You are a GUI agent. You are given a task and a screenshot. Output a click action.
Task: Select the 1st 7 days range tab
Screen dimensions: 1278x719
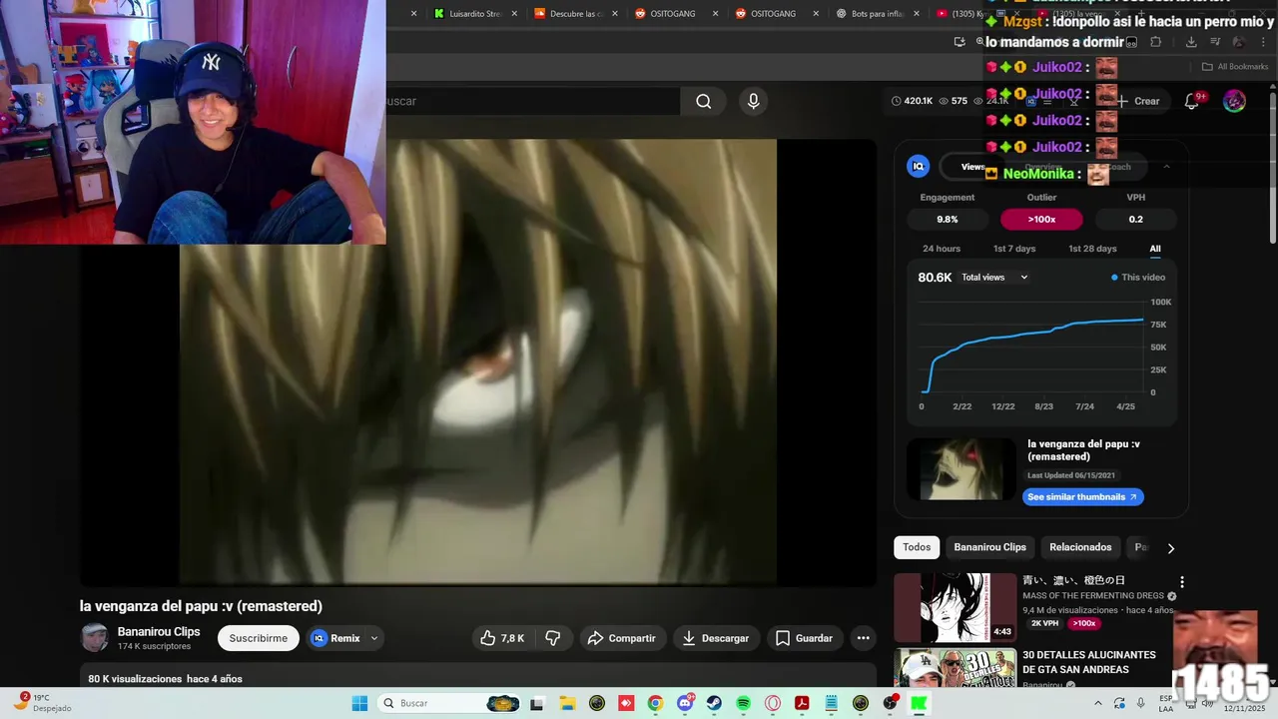1014,249
